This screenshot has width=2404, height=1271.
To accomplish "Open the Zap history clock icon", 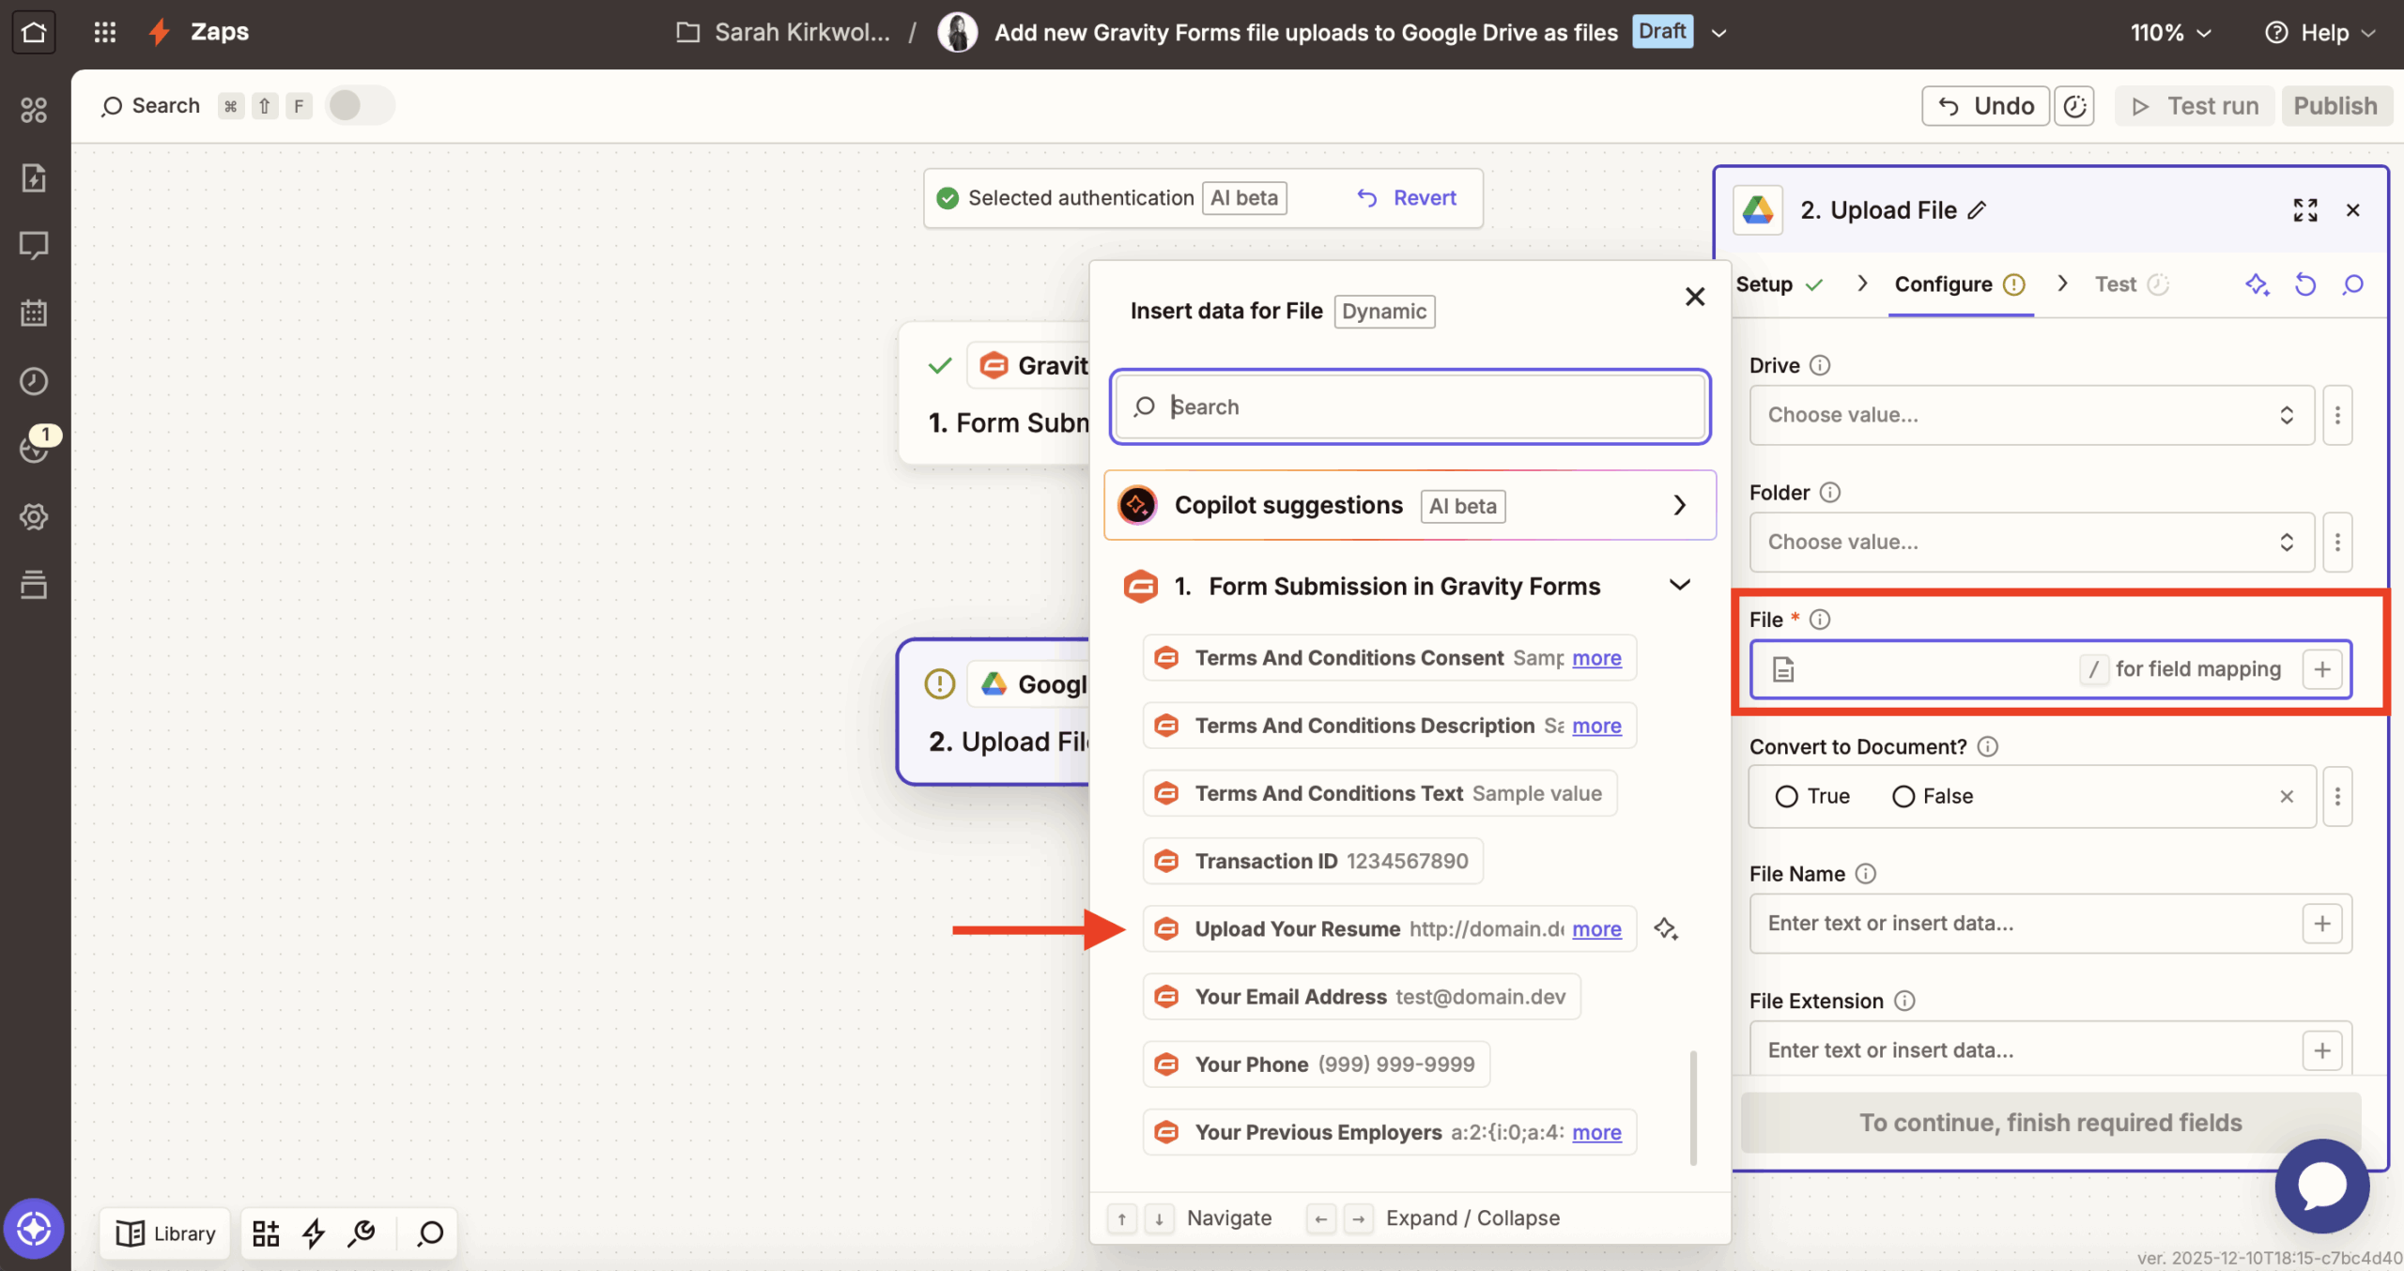I will click(x=34, y=380).
